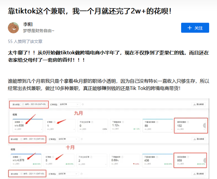Click the bold intro paragraph starting 太牛掰了
Viewport: 217px width, 179px height.
click(x=108, y=56)
